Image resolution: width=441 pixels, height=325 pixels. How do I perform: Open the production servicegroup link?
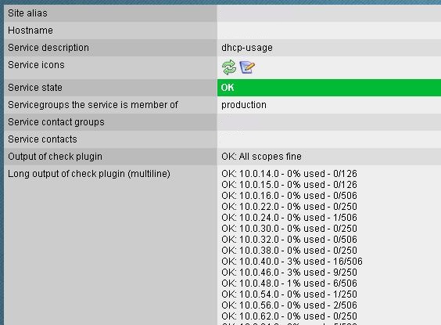tap(243, 105)
